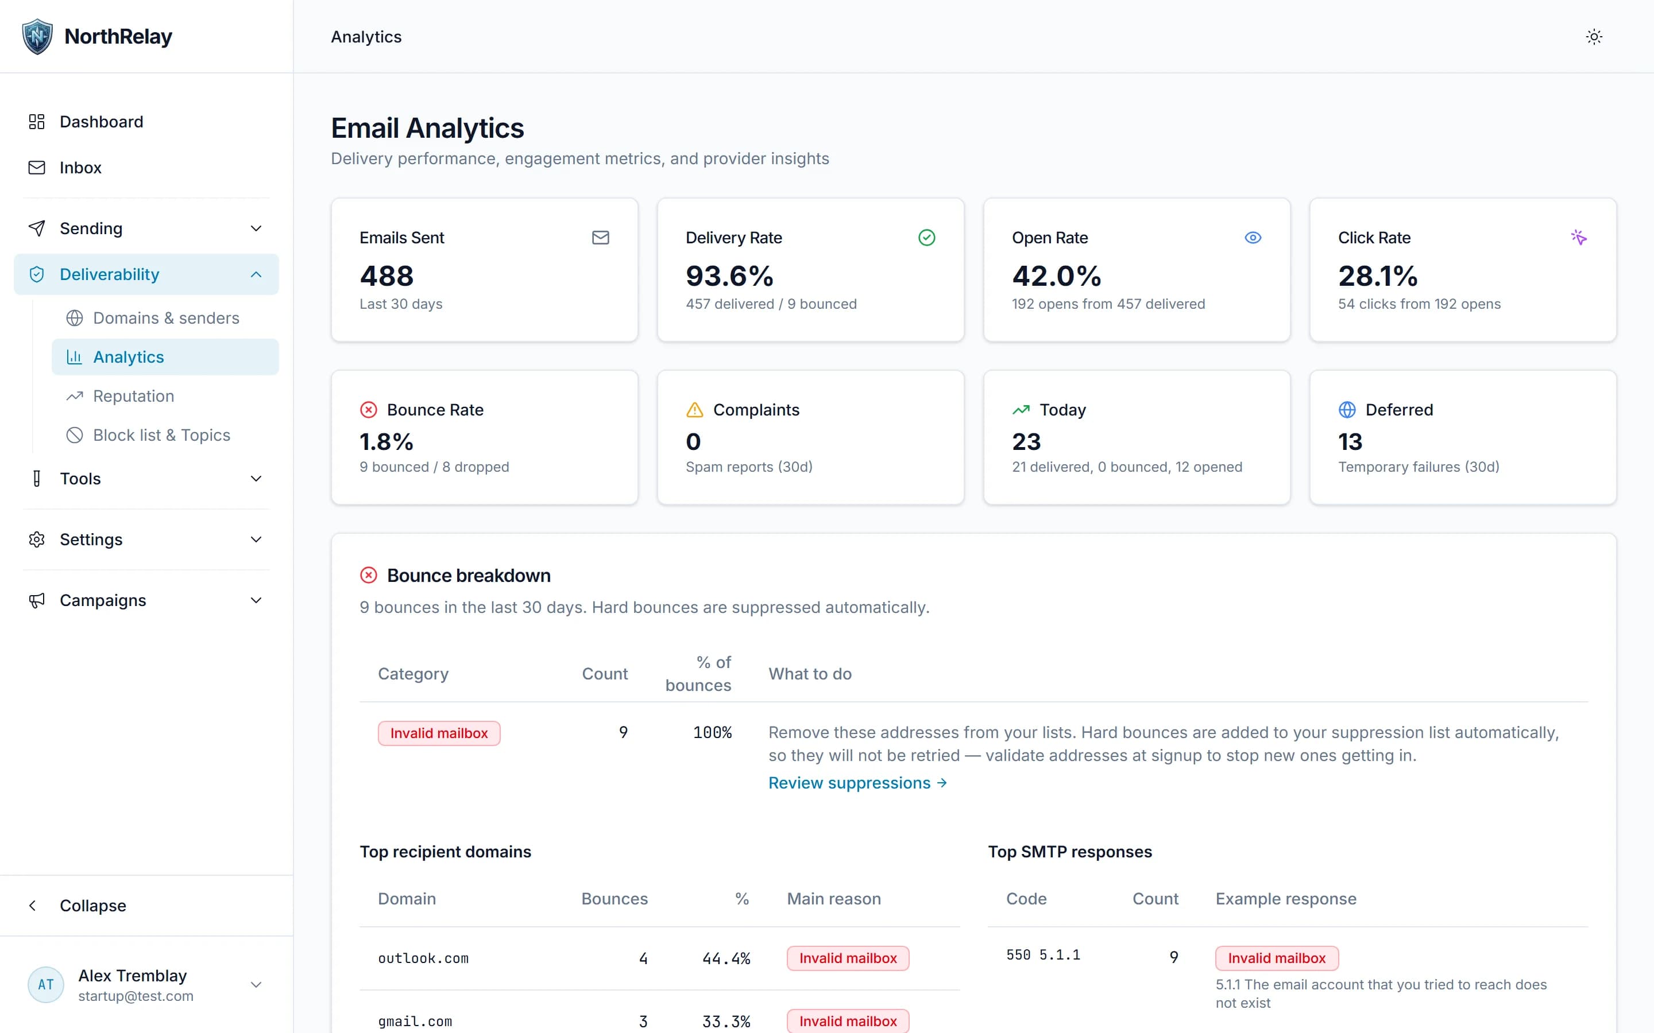1654x1033 pixels.
Task: Click the Analytics bar chart icon
Action: point(75,356)
